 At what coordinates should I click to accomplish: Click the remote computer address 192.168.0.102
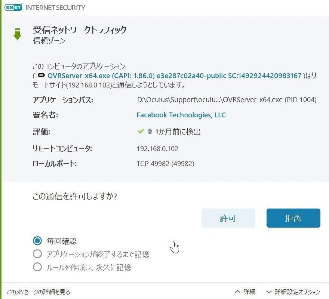(x=157, y=148)
